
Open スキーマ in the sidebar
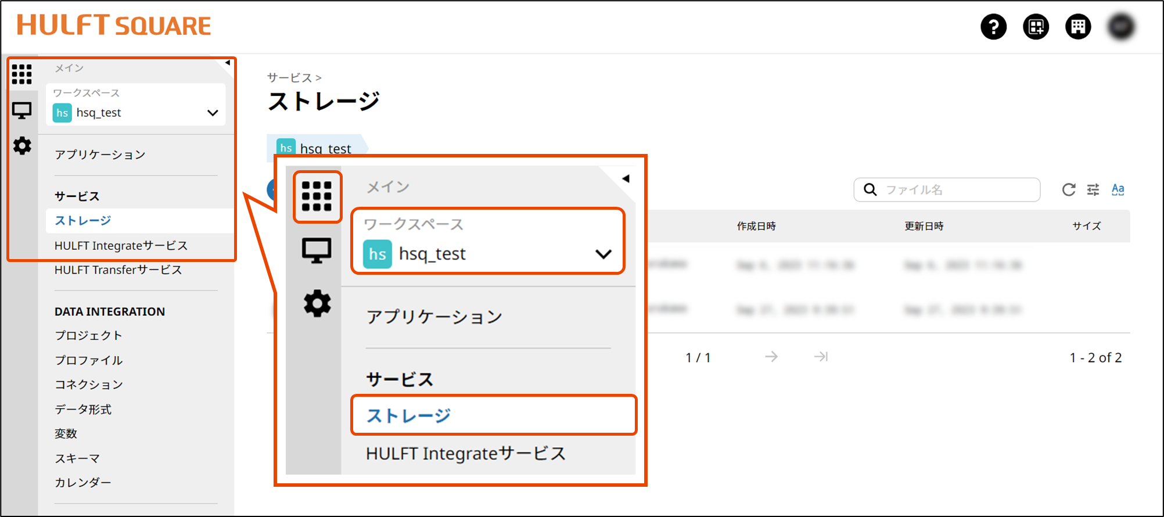(x=77, y=459)
